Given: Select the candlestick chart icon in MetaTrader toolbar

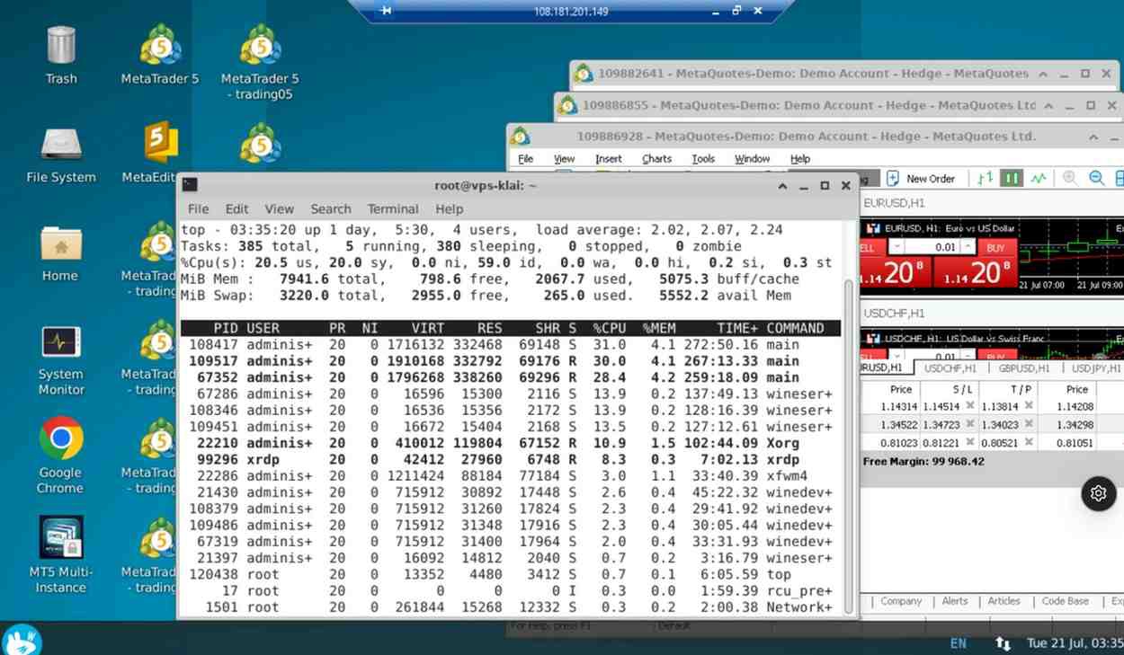Looking at the screenshot, I should [1012, 178].
